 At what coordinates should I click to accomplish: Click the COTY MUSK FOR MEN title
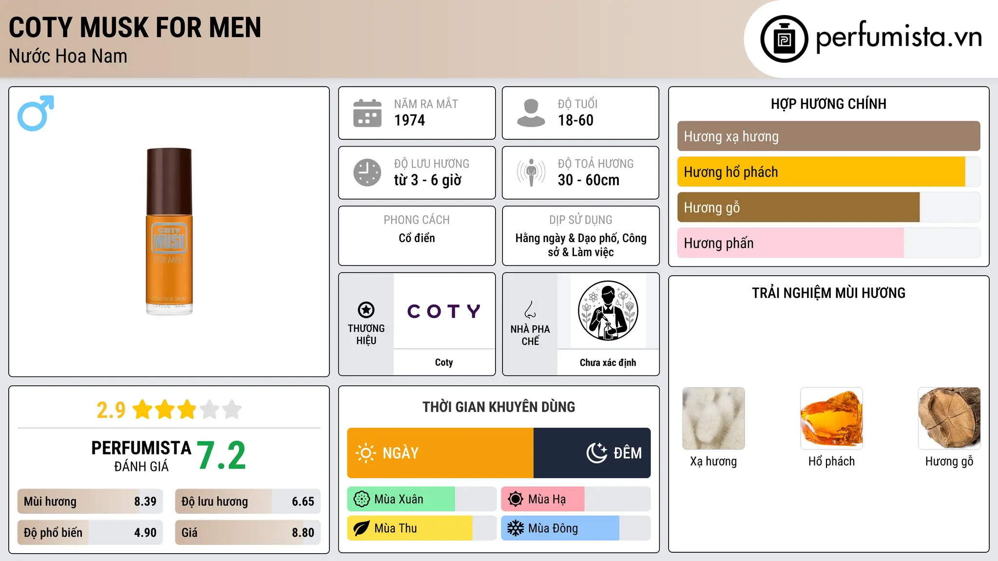point(135,27)
